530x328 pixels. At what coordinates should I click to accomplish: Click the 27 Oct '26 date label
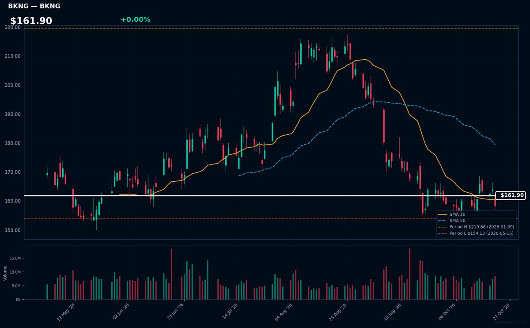(501, 312)
